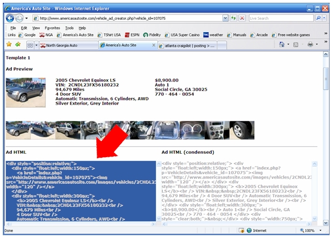Switch to the North Georgia Auto tab
333x238 pixels.
pos(69,45)
